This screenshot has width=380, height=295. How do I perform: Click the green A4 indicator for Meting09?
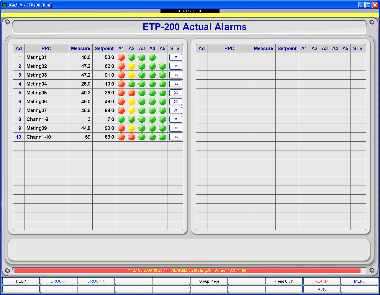pos(152,128)
